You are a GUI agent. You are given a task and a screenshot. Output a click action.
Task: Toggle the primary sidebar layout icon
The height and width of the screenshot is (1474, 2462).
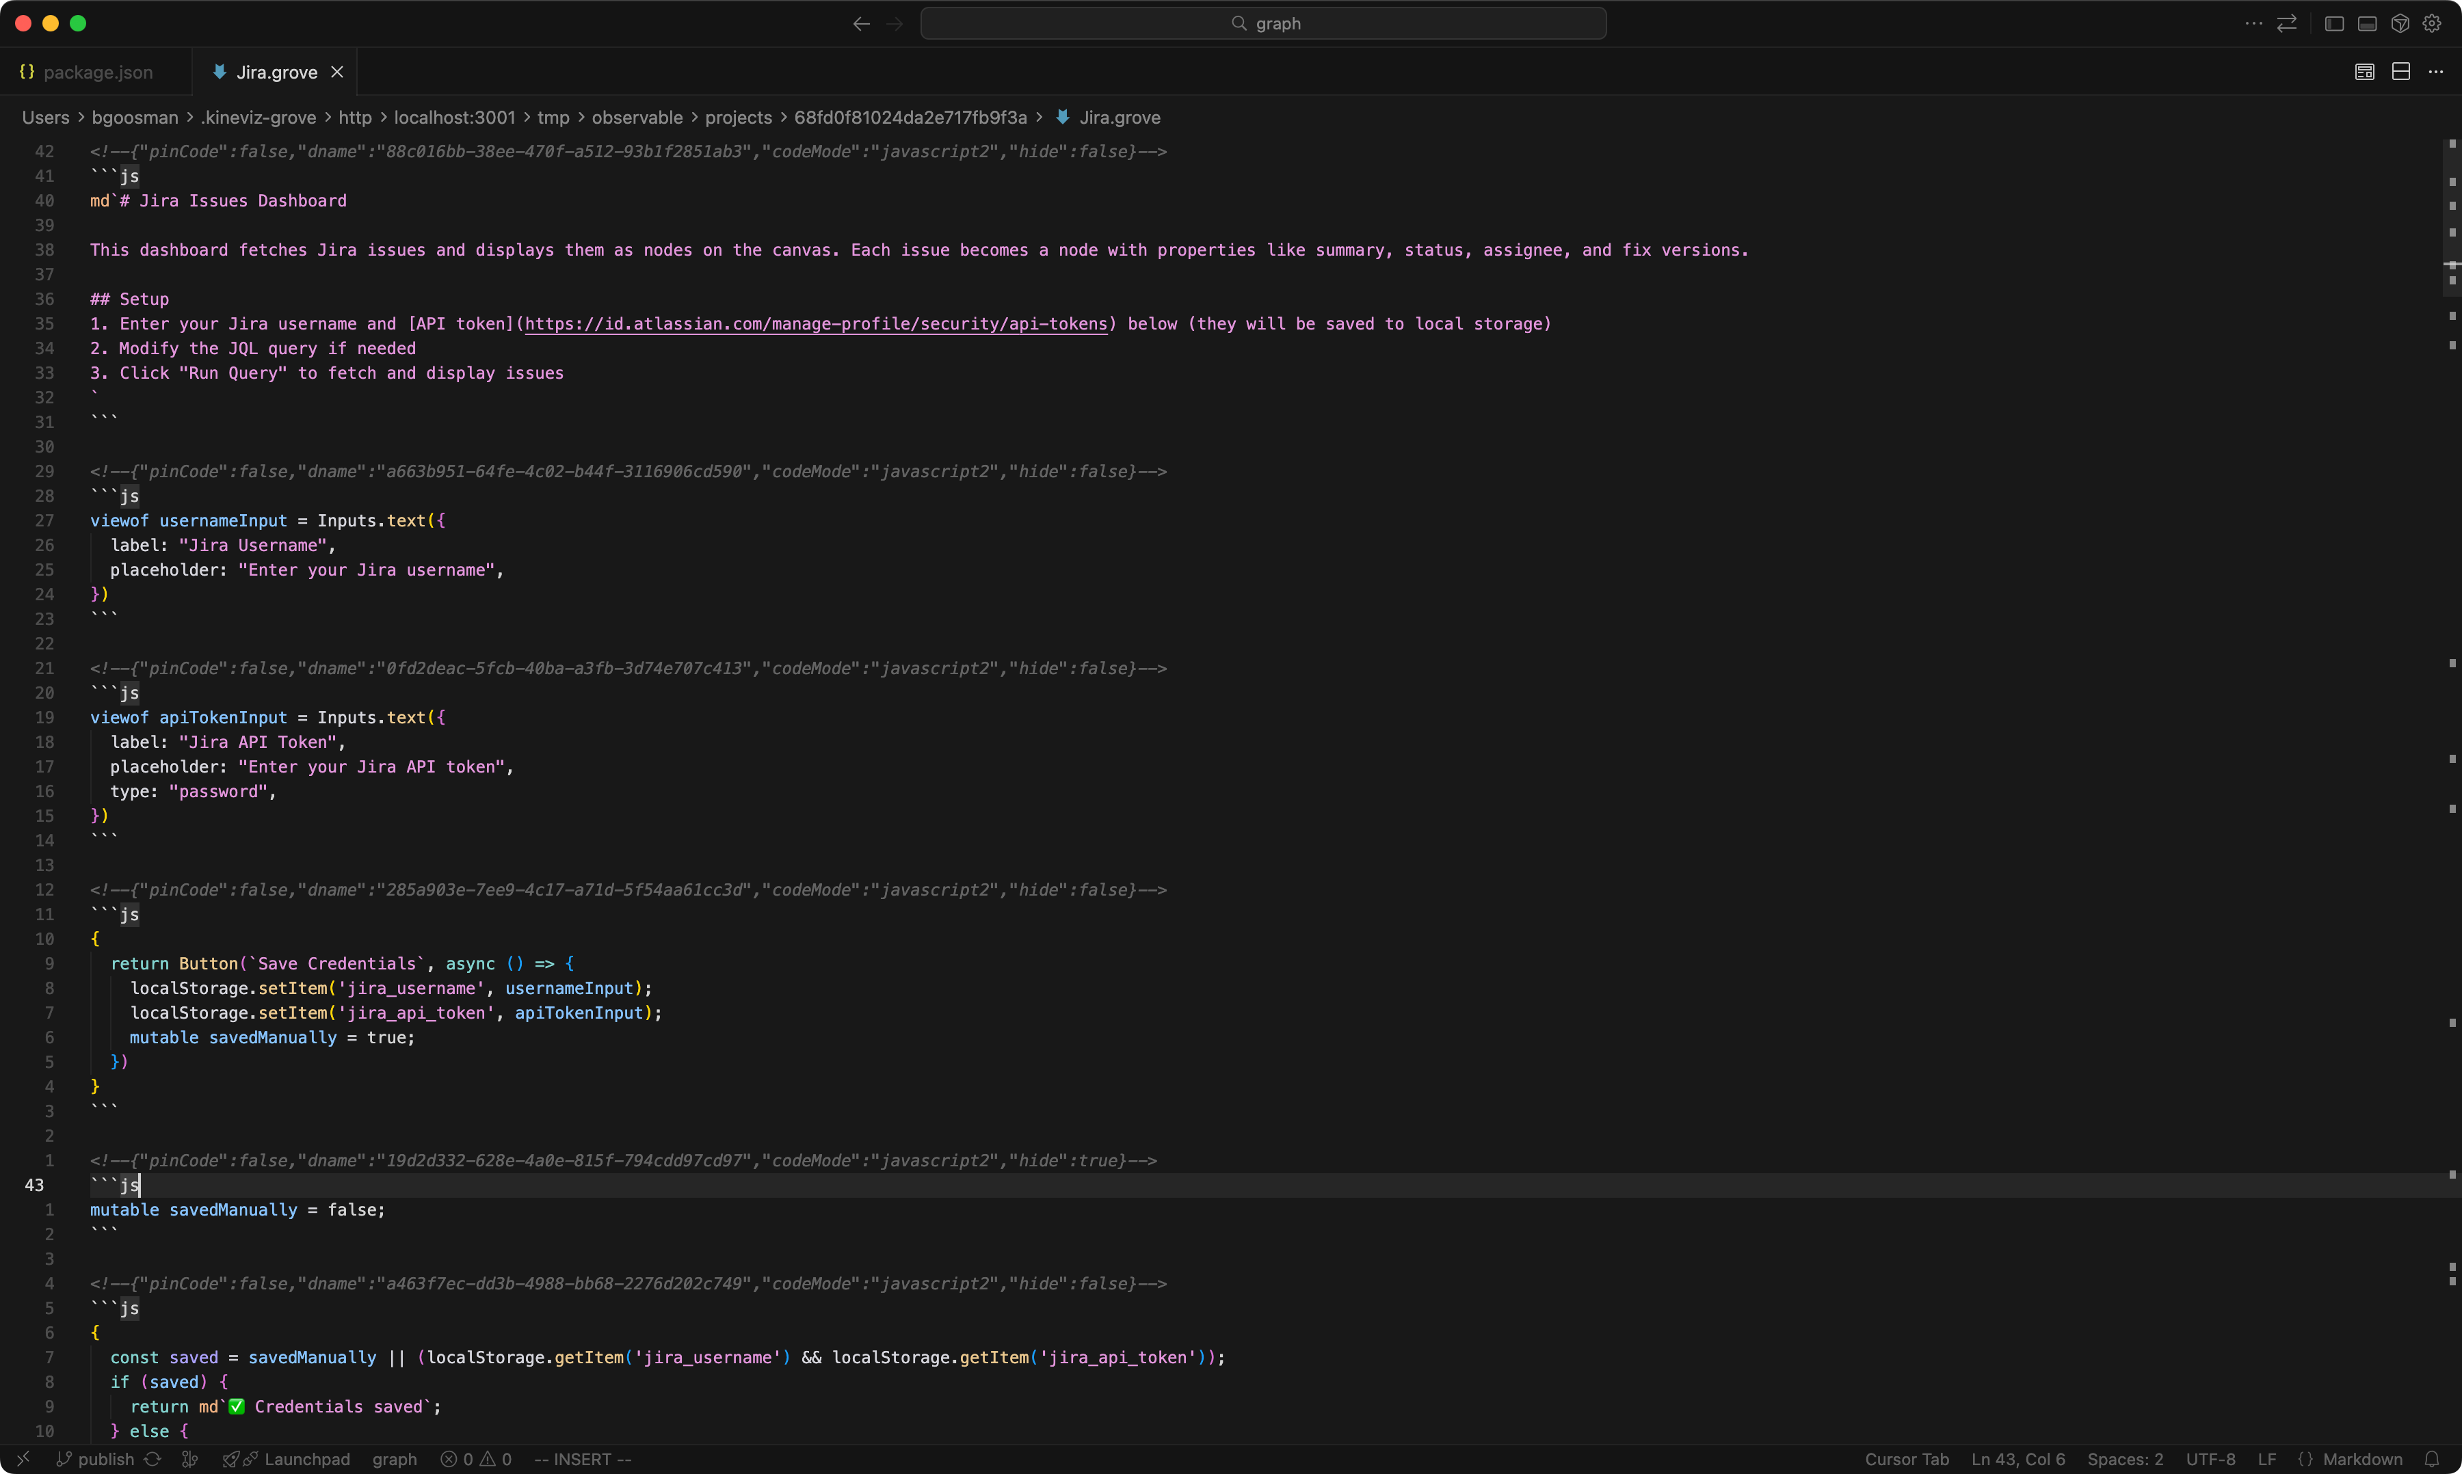coord(2335,23)
